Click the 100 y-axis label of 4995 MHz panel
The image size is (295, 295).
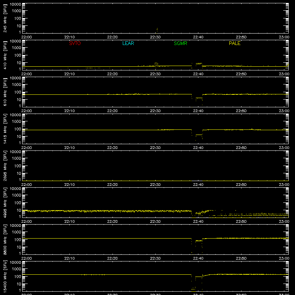[x=18, y=203]
